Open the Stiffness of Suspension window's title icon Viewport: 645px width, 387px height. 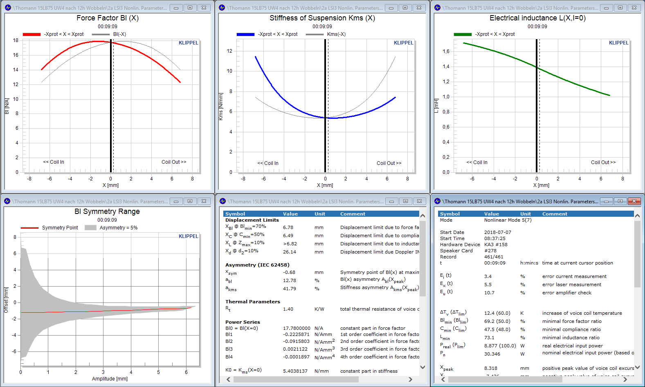point(222,8)
